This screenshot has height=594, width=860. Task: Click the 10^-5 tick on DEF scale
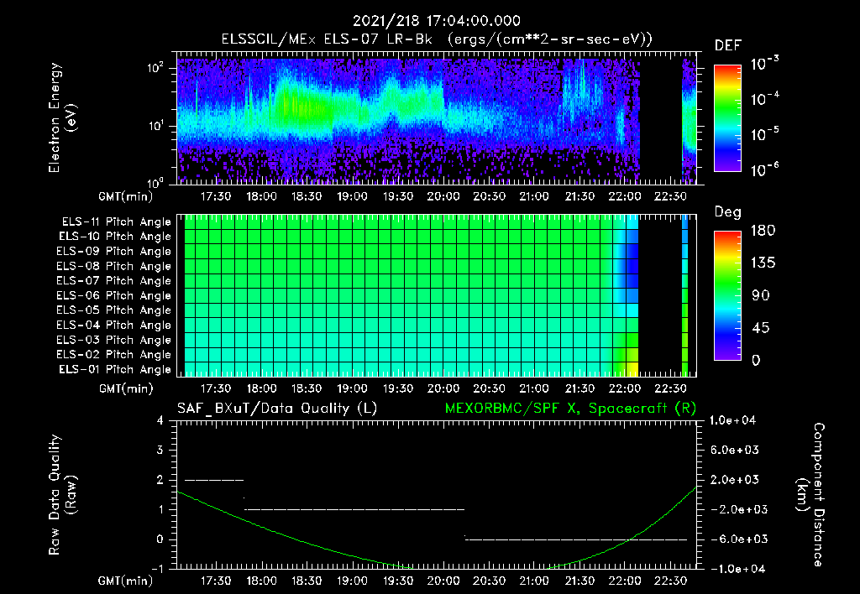[x=764, y=134]
